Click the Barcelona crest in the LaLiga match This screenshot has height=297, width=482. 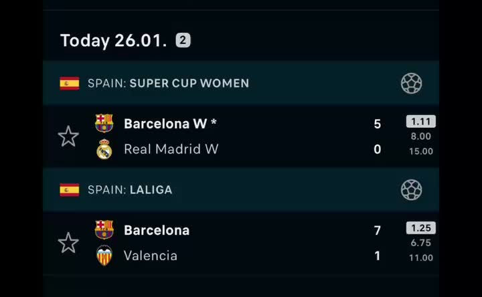coord(104,230)
